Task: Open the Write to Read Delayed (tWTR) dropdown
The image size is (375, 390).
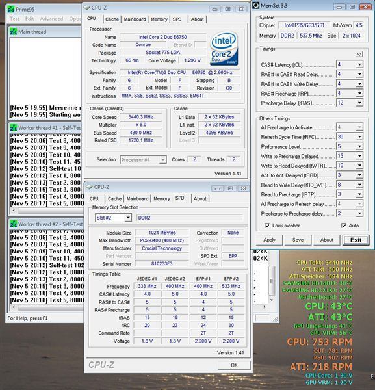Action: 359,165
